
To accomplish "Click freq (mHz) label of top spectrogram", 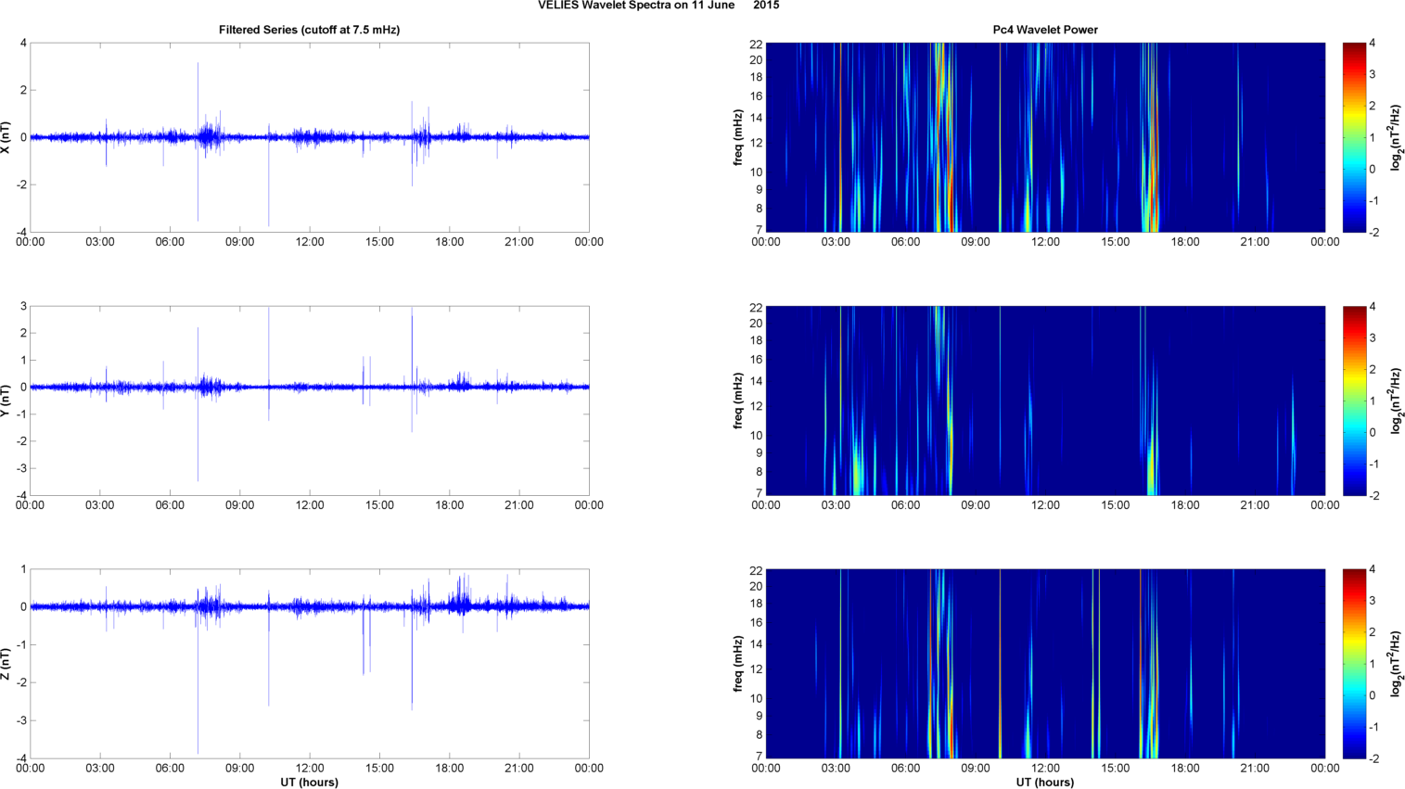I will (x=738, y=137).
